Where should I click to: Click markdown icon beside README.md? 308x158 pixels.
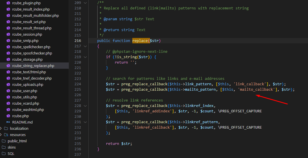[x=8, y=122]
